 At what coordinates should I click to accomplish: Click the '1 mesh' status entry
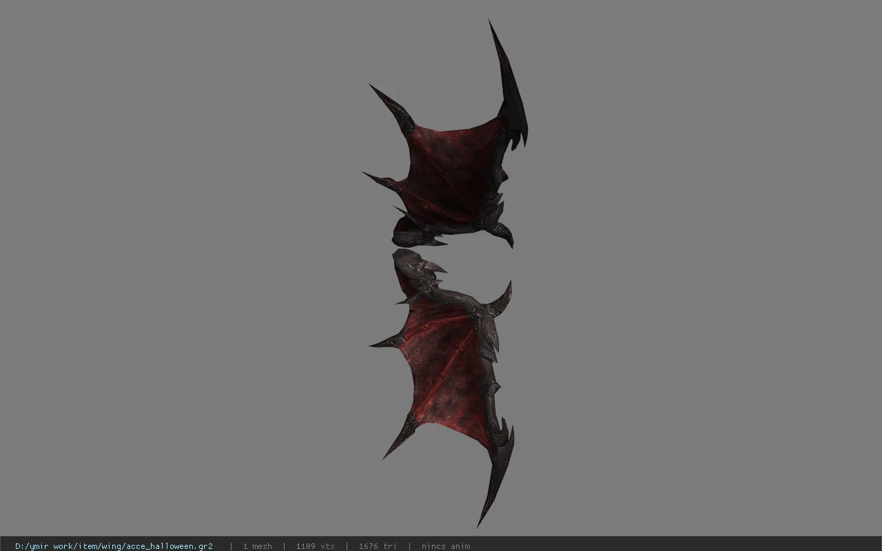point(257,546)
